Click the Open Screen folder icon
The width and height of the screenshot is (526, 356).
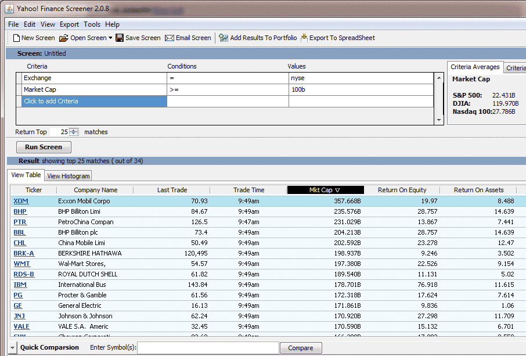(63, 38)
